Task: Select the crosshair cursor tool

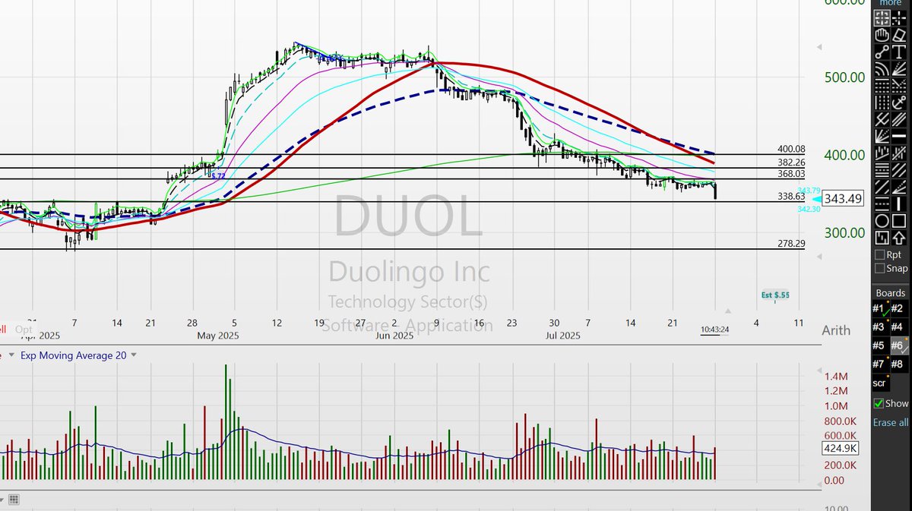Action: pos(899,18)
